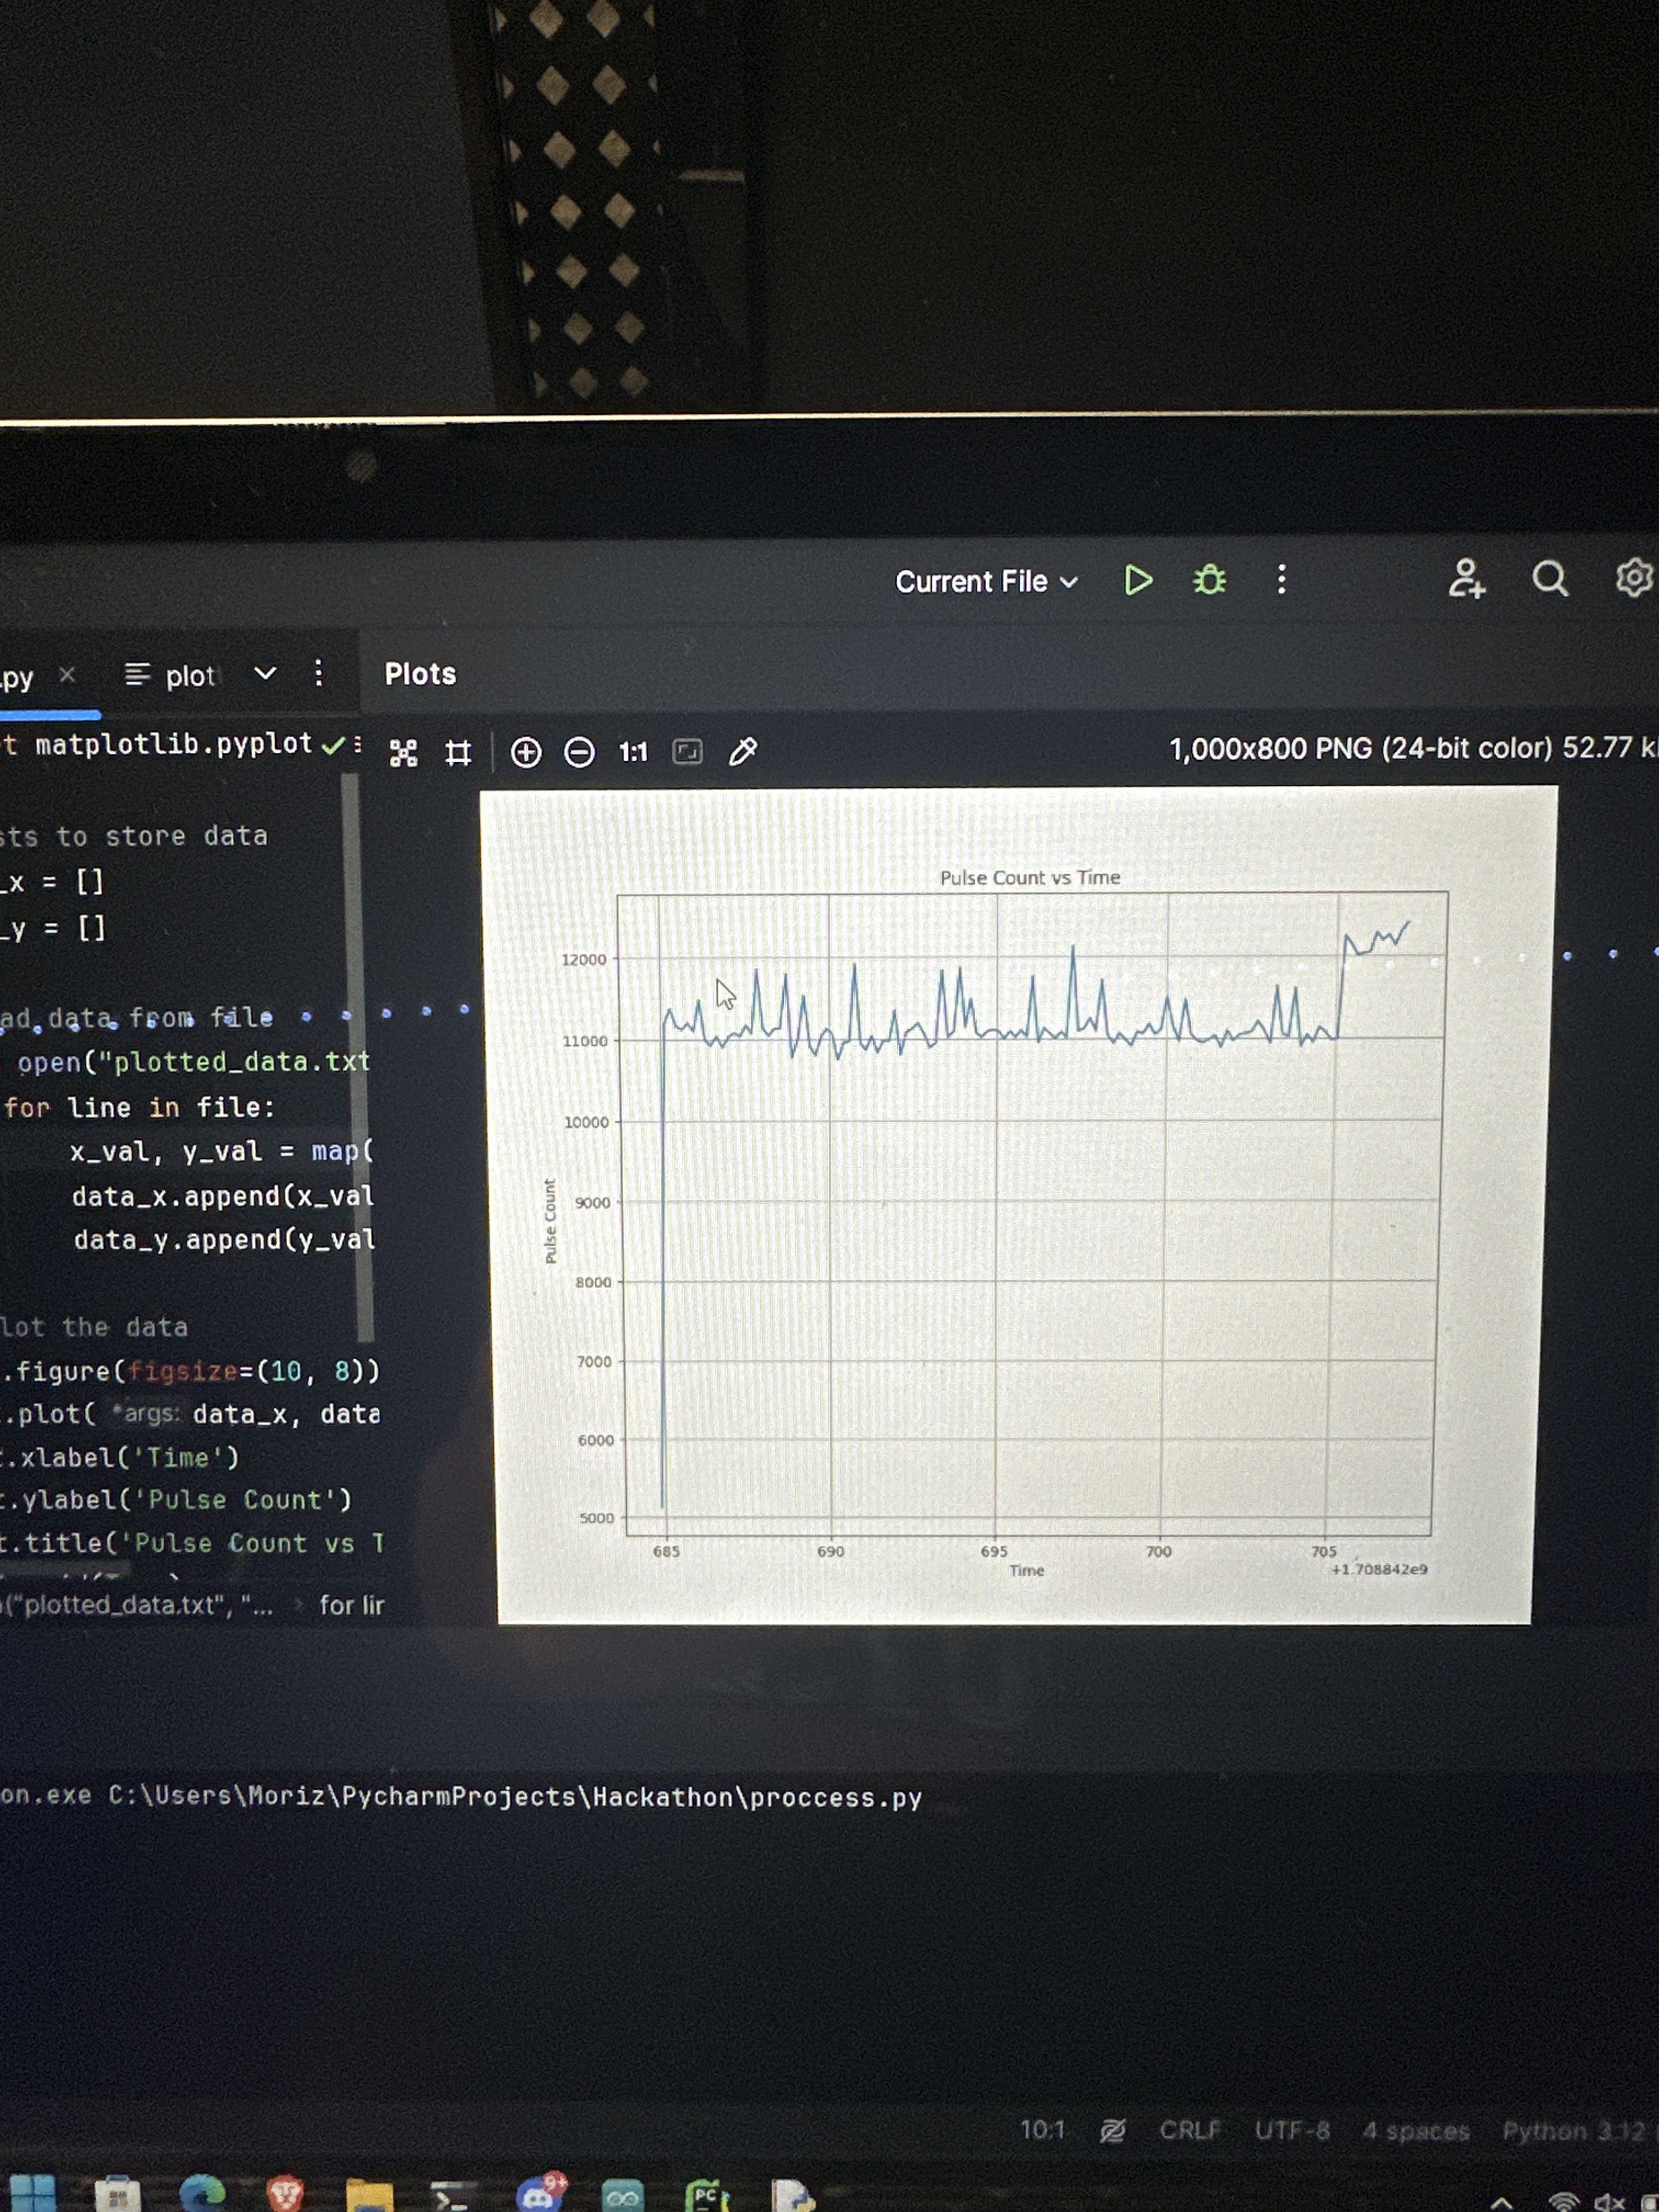Toggle transparency chessboard in plot viewer
The height and width of the screenshot is (2212, 1659).
(403, 754)
